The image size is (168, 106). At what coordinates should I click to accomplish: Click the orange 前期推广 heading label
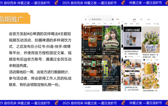click(x=15, y=19)
